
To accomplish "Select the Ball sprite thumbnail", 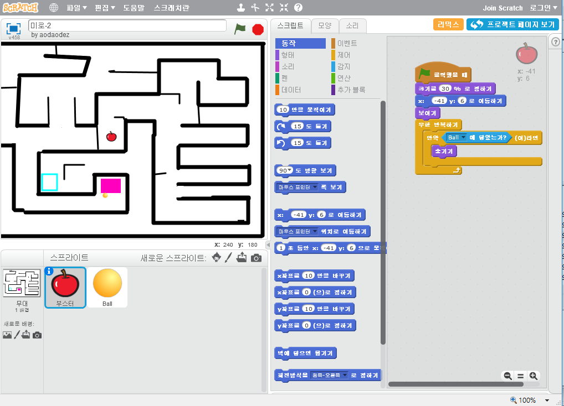I will [x=107, y=287].
